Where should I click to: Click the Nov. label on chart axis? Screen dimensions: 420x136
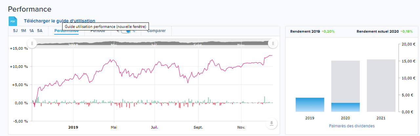point(241,127)
